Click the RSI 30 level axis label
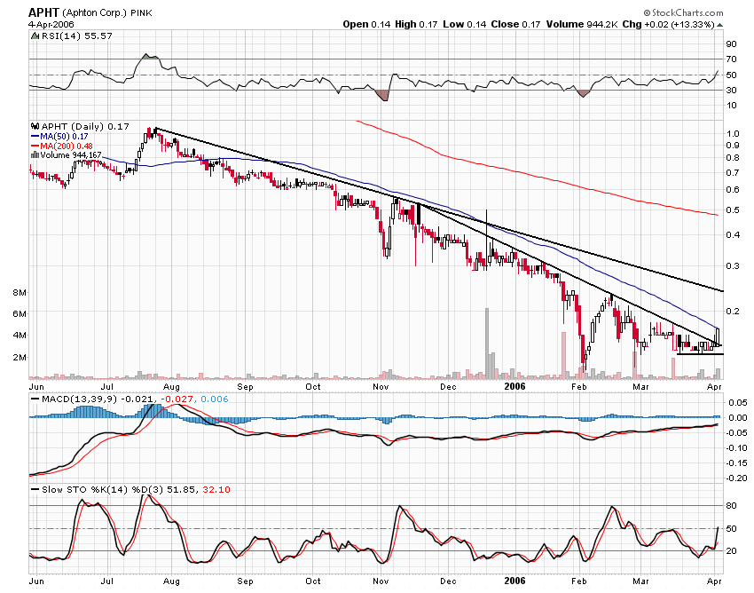Screen dimensions: 754x593 point(732,90)
